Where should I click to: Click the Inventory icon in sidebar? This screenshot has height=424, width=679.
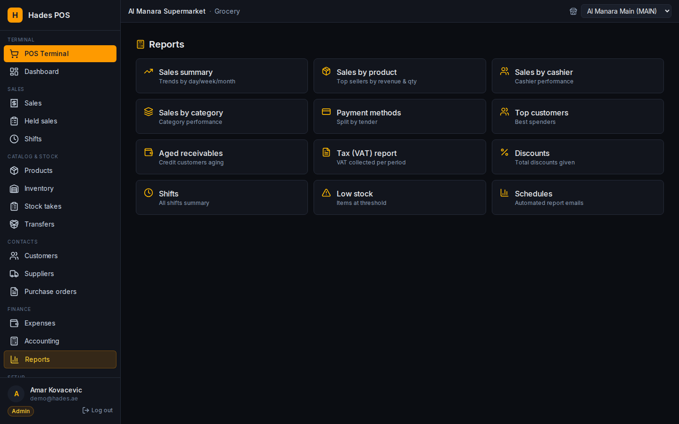coord(14,188)
